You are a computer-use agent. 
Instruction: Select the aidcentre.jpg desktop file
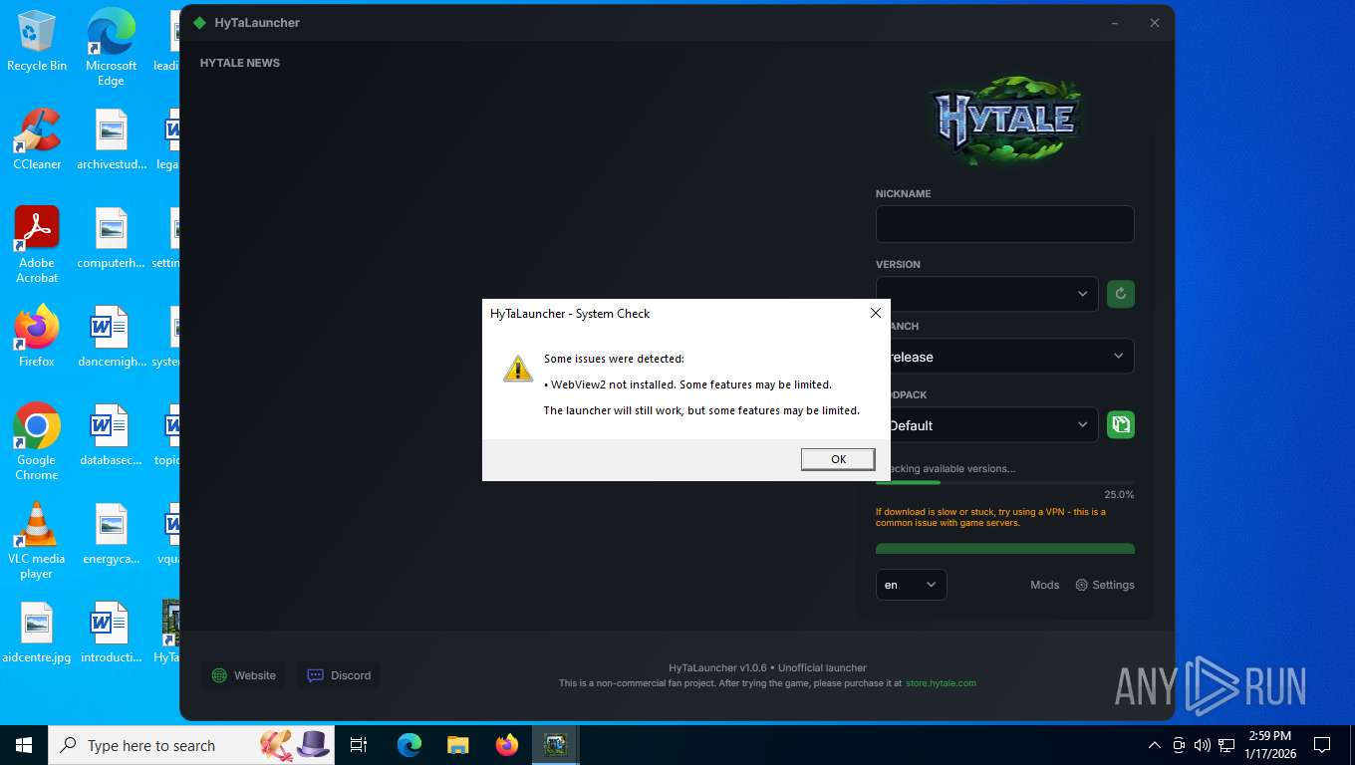click(37, 634)
